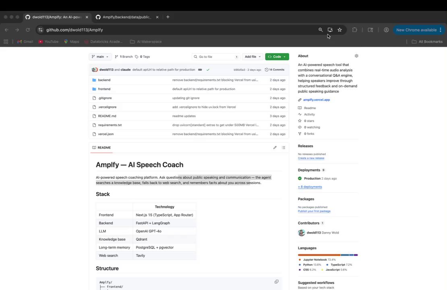The width and height of the screenshot is (447, 290).
Task: Open the .vercelignore file
Action: (107, 107)
